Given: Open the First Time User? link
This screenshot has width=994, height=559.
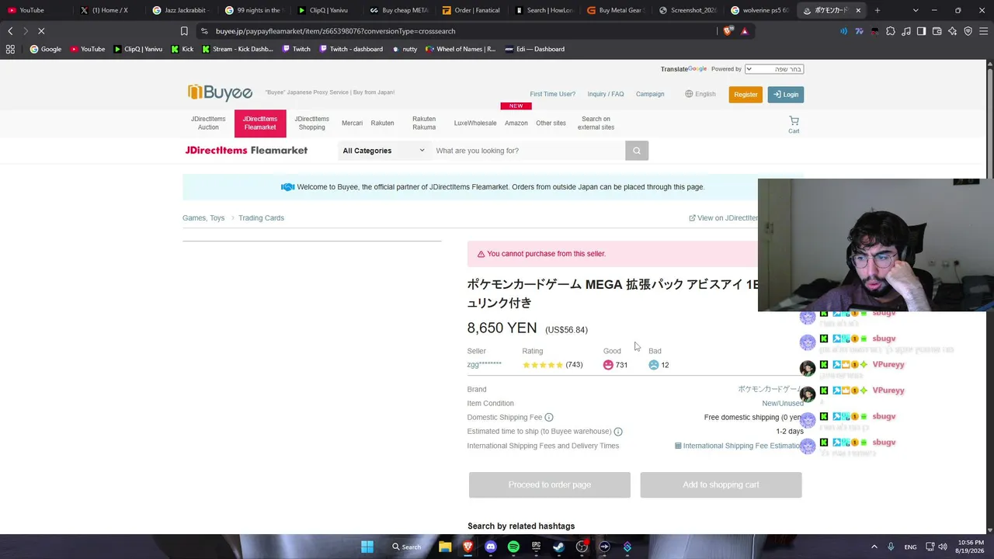Looking at the screenshot, I should [x=553, y=94].
